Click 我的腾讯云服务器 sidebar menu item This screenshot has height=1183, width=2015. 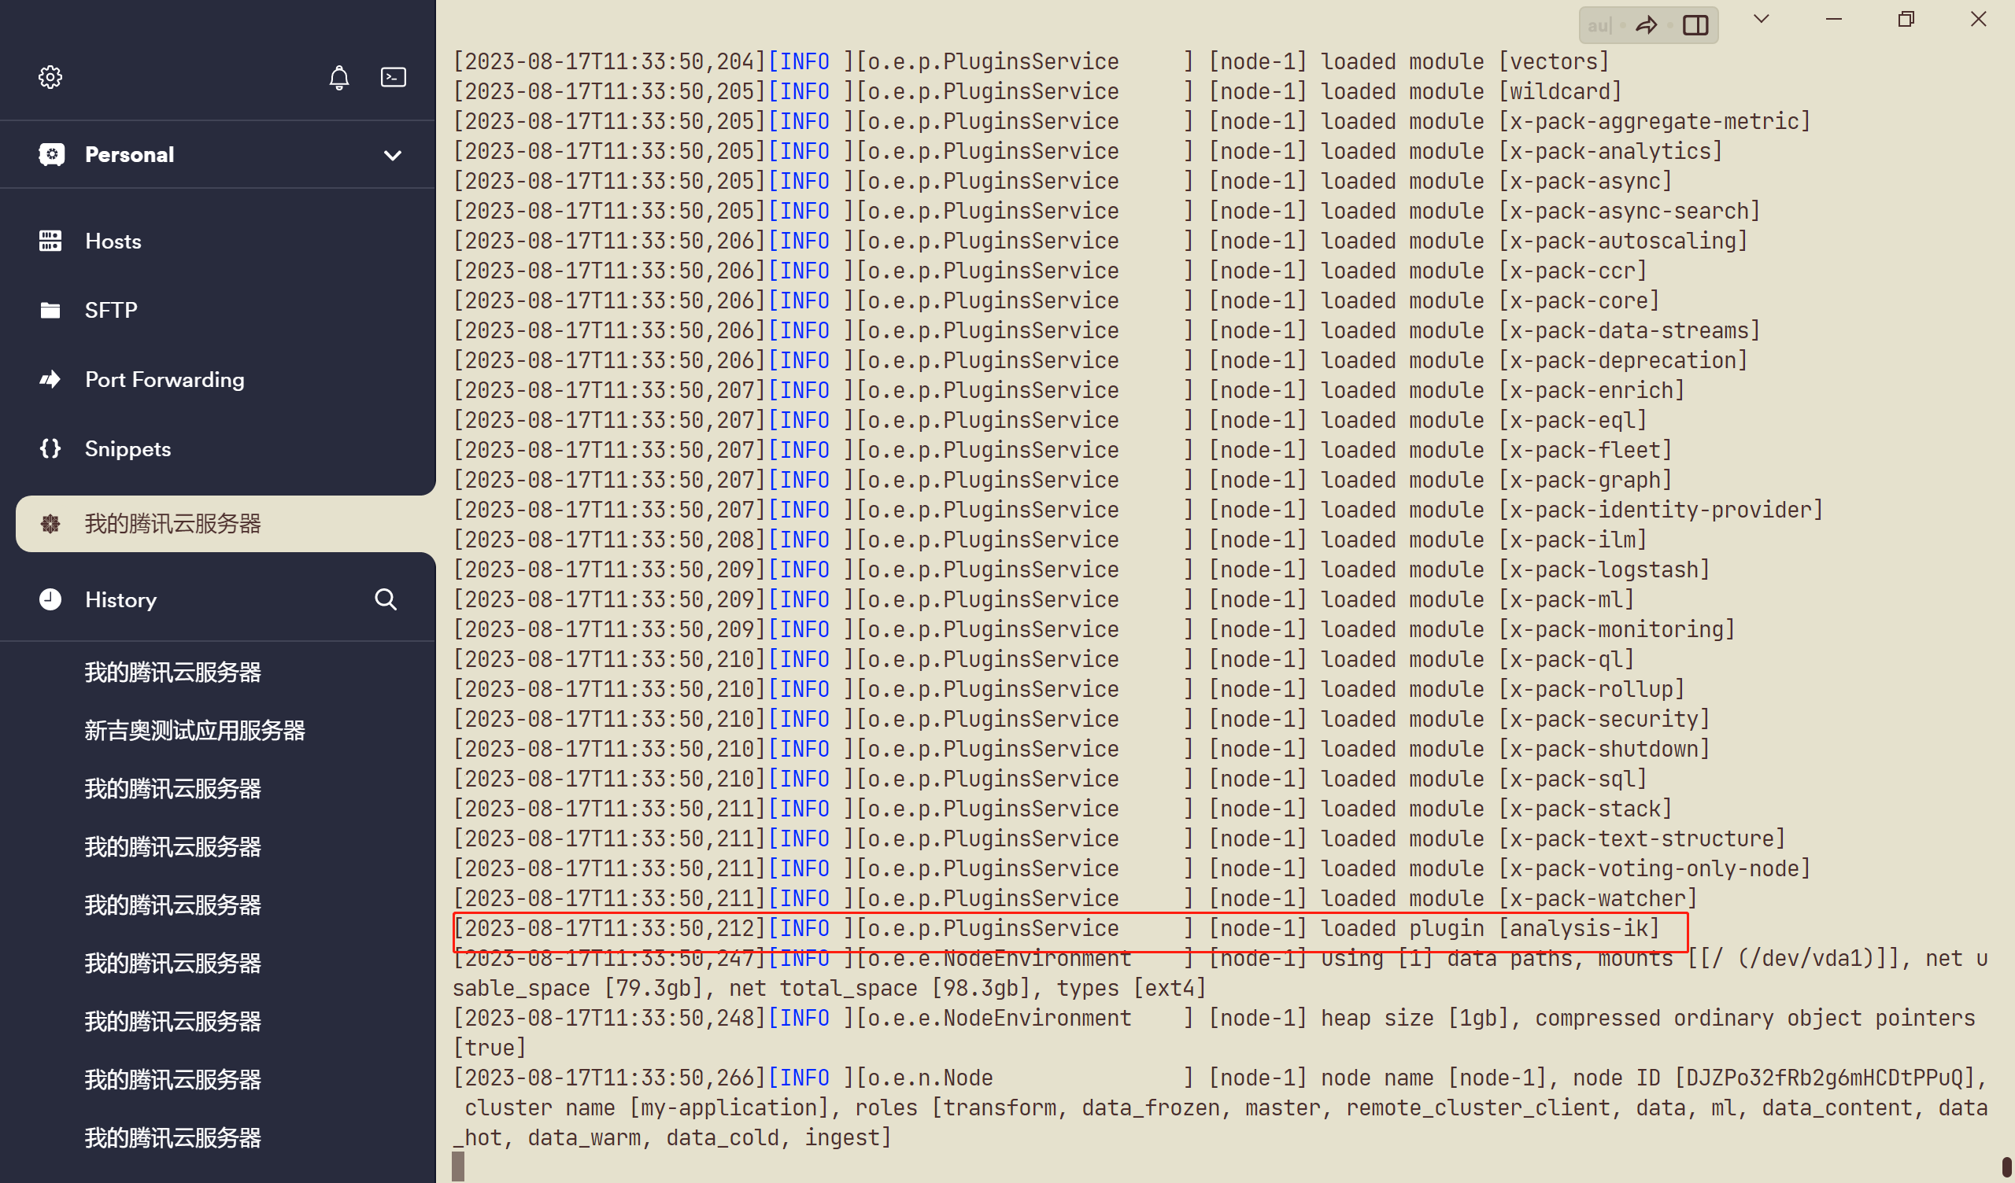pos(217,524)
